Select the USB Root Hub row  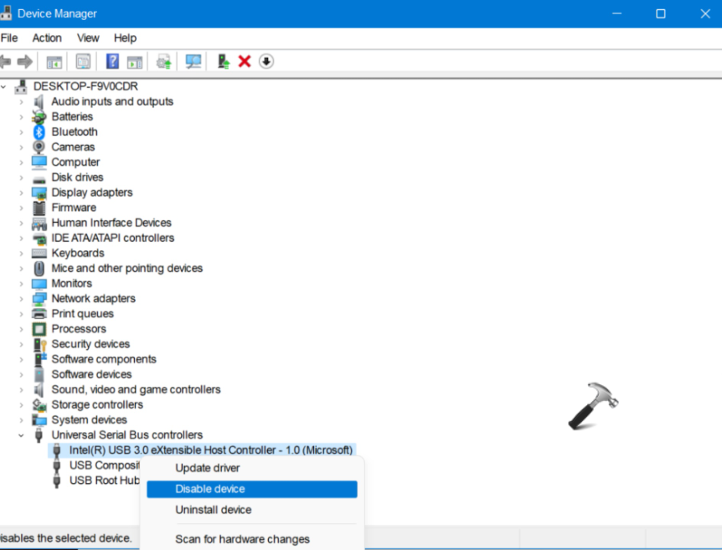tap(104, 481)
